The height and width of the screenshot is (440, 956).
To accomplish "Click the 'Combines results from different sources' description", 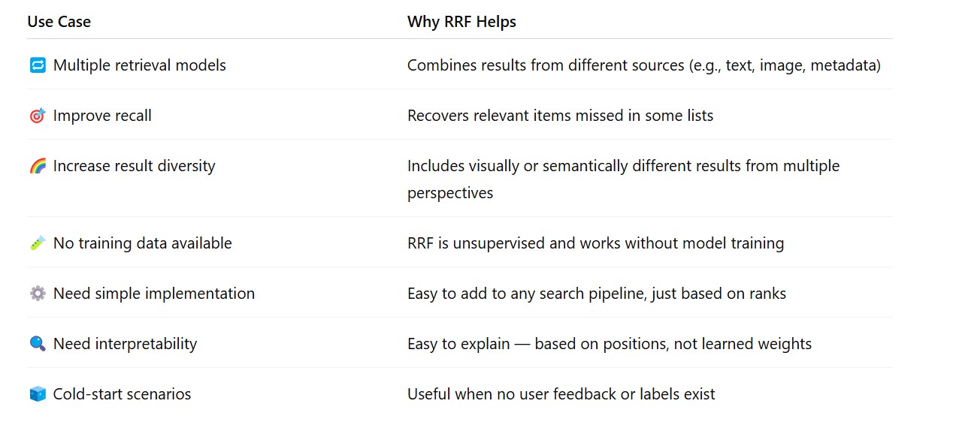I will (643, 65).
